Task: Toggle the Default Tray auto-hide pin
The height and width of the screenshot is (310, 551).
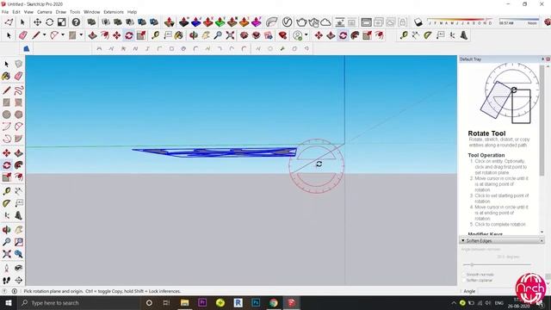Action: pyautogui.click(x=542, y=59)
